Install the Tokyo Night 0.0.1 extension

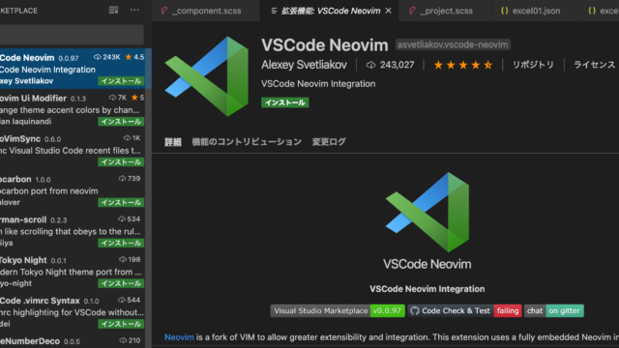121,283
